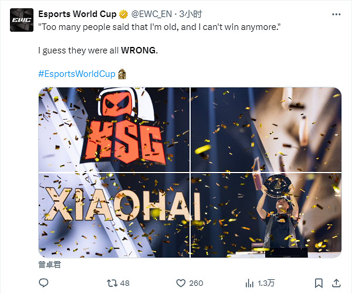View analytics showing 1.3万 views

click(x=260, y=283)
